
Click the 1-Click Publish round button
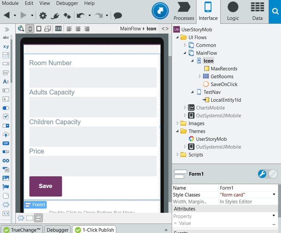pyautogui.click(x=160, y=11)
